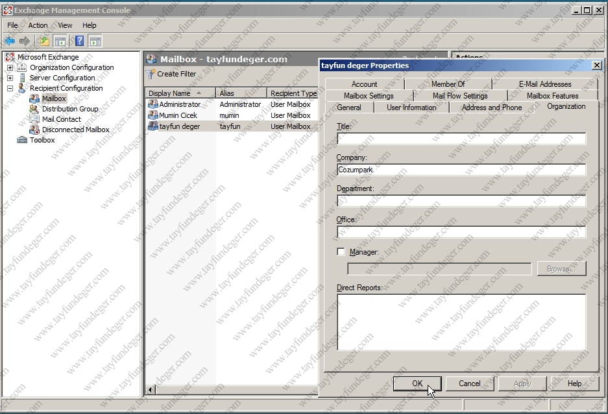This screenshot has width=608, height=414.
Task: Click the left scroll arrow of the mailbox list
Action: click(151, 389)
